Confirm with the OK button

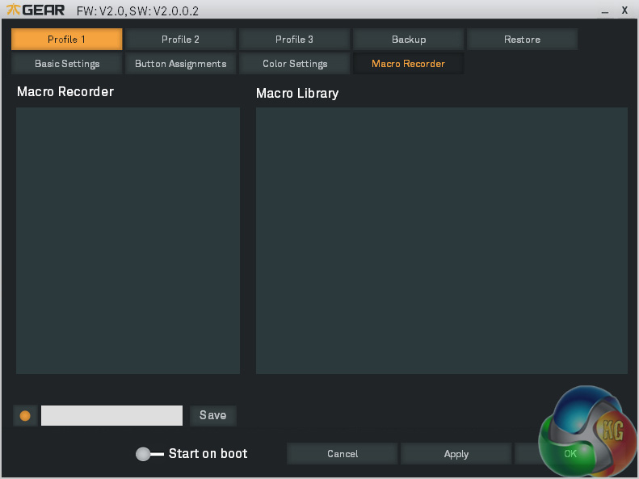click(570, 454)
